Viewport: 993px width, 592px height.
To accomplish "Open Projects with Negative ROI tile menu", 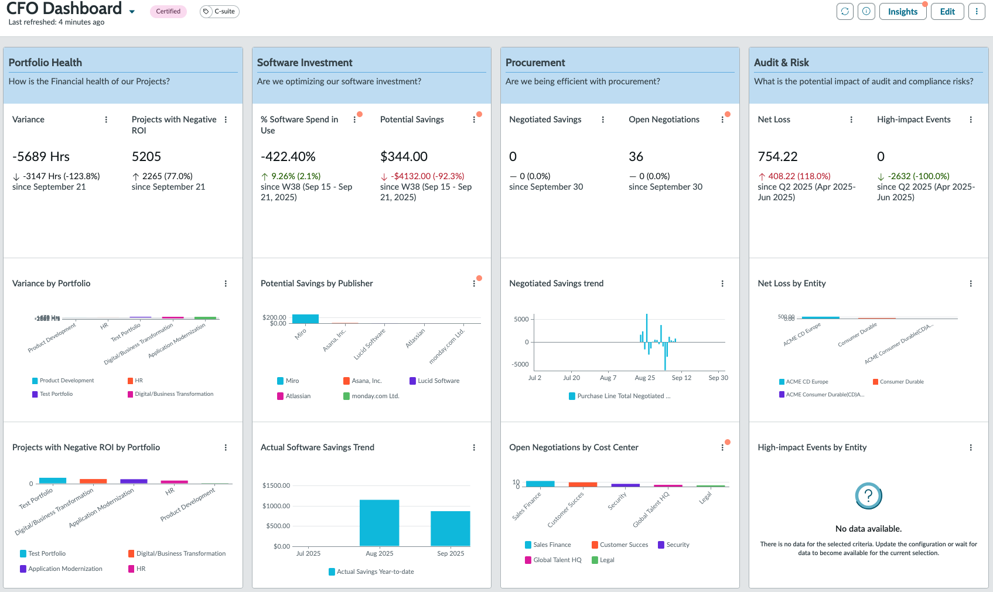I will coord(226,119).
